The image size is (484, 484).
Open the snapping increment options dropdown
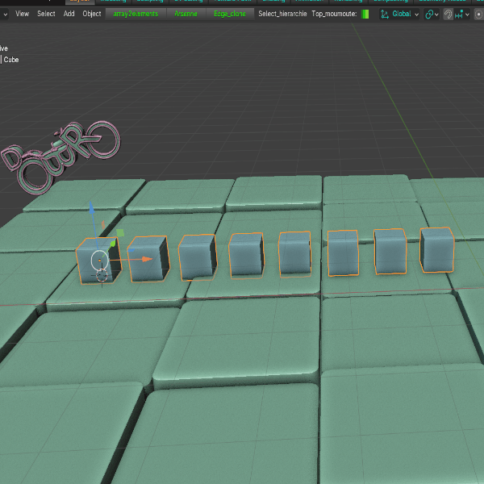[x=462, y=15]
